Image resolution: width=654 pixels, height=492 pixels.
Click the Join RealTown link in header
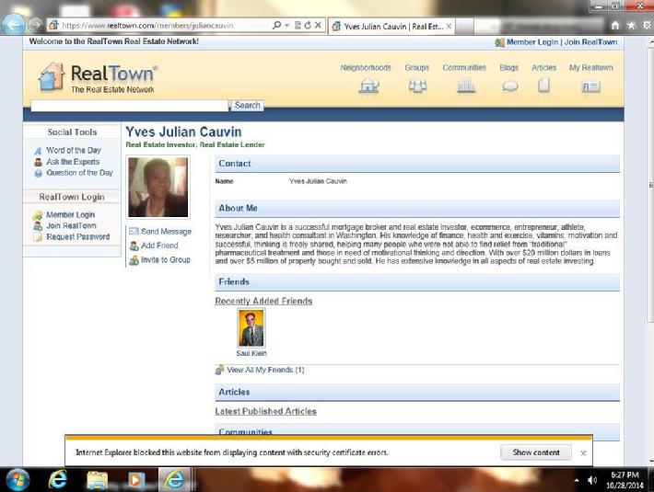pos(590,42)
